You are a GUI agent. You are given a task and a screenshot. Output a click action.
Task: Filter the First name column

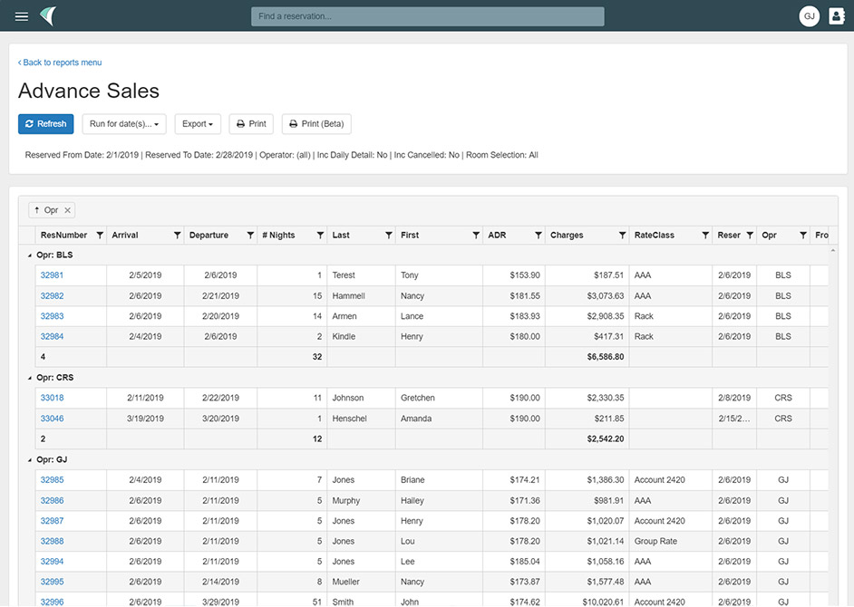tap(475, 236)
